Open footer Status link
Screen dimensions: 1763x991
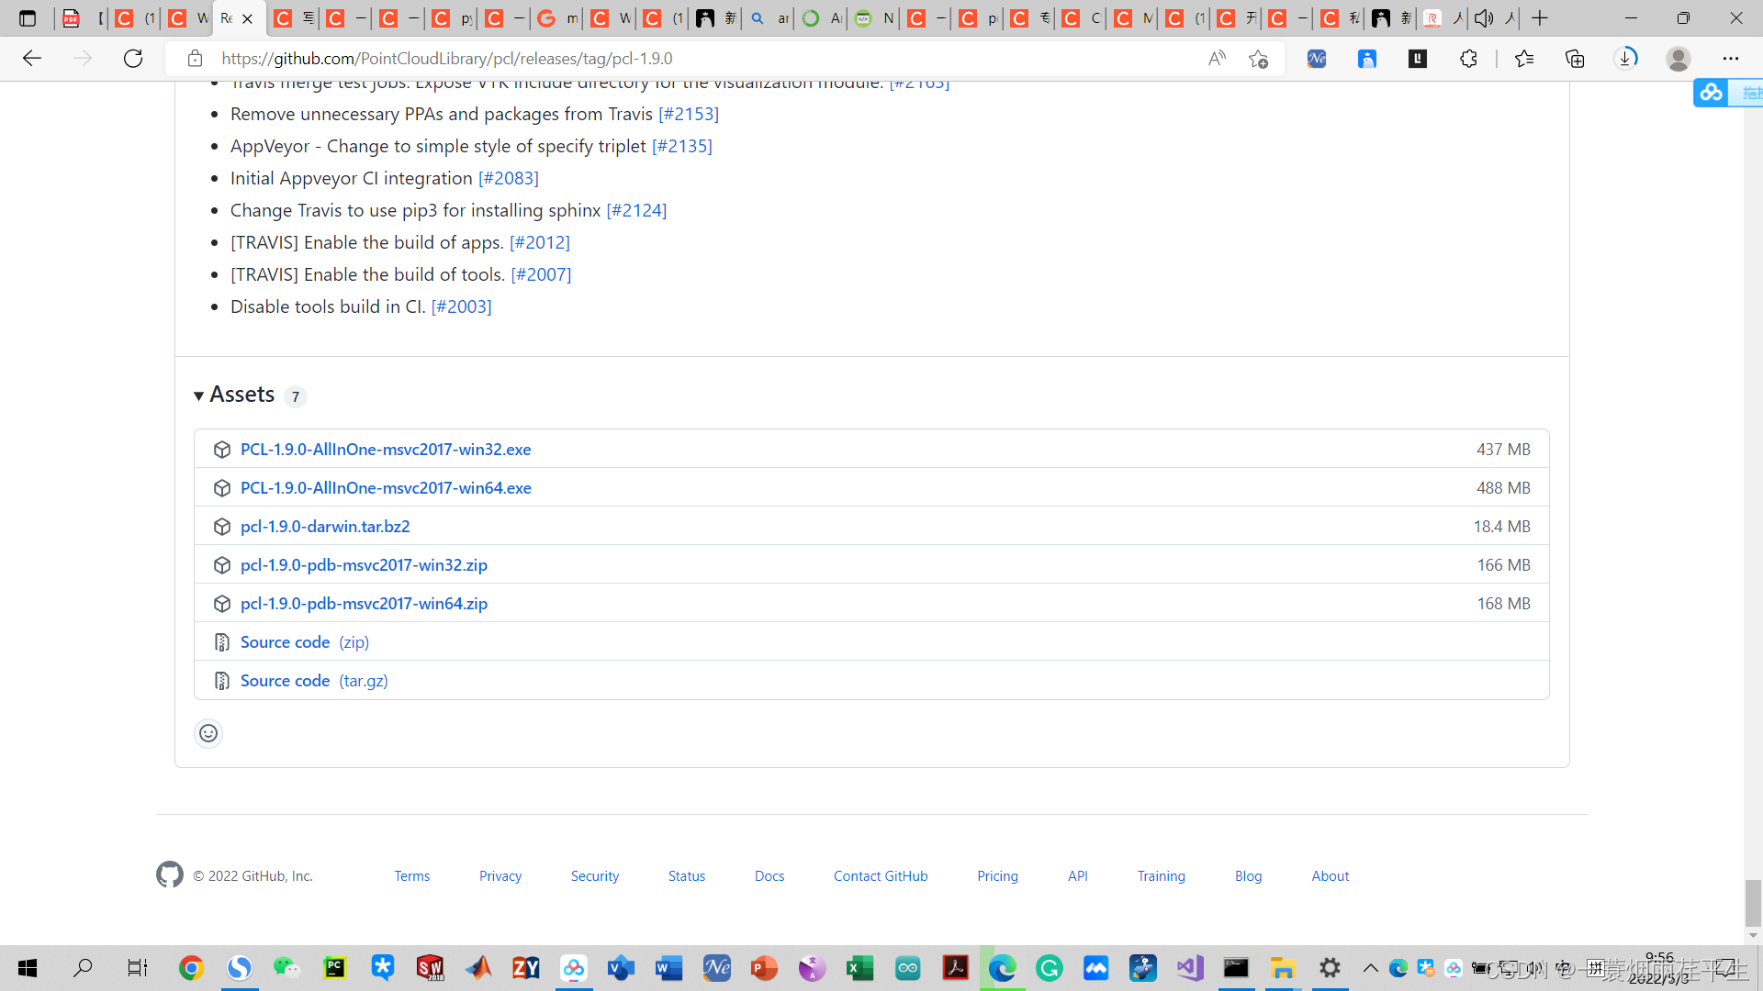(687, 876)
